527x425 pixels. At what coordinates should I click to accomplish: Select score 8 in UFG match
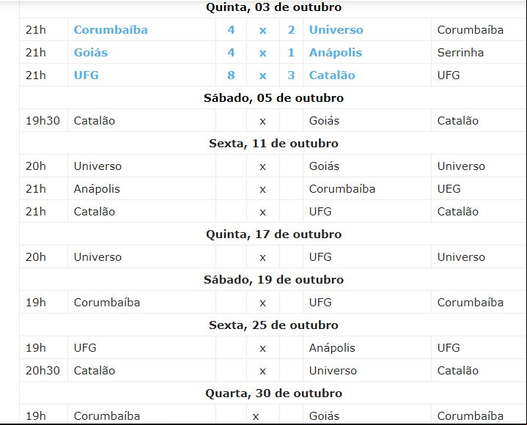[231, 75]
